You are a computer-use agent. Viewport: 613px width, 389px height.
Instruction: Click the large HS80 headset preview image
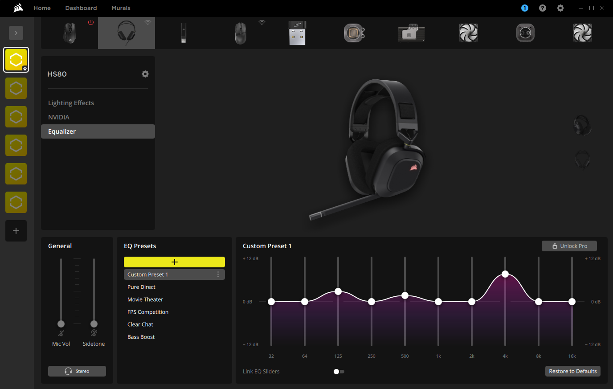click(367, 149)
